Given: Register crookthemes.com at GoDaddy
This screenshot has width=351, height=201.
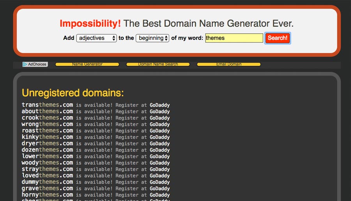Looking at the screenshot, I should [160, 118].
